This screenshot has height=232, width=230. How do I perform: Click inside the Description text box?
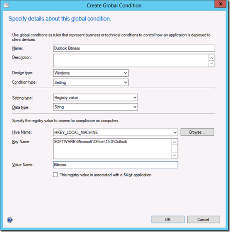click(x=131, y=60)
